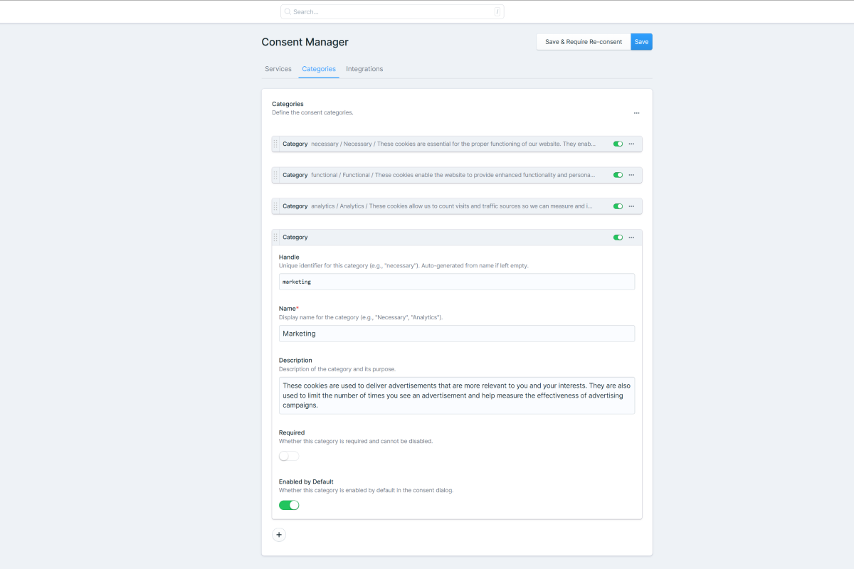Open the Functional category options menu
The image size is (854, 569).
631,174
